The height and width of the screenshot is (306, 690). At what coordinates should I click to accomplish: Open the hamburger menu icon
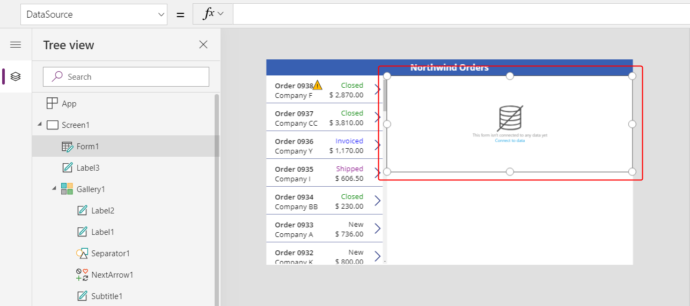16,45
